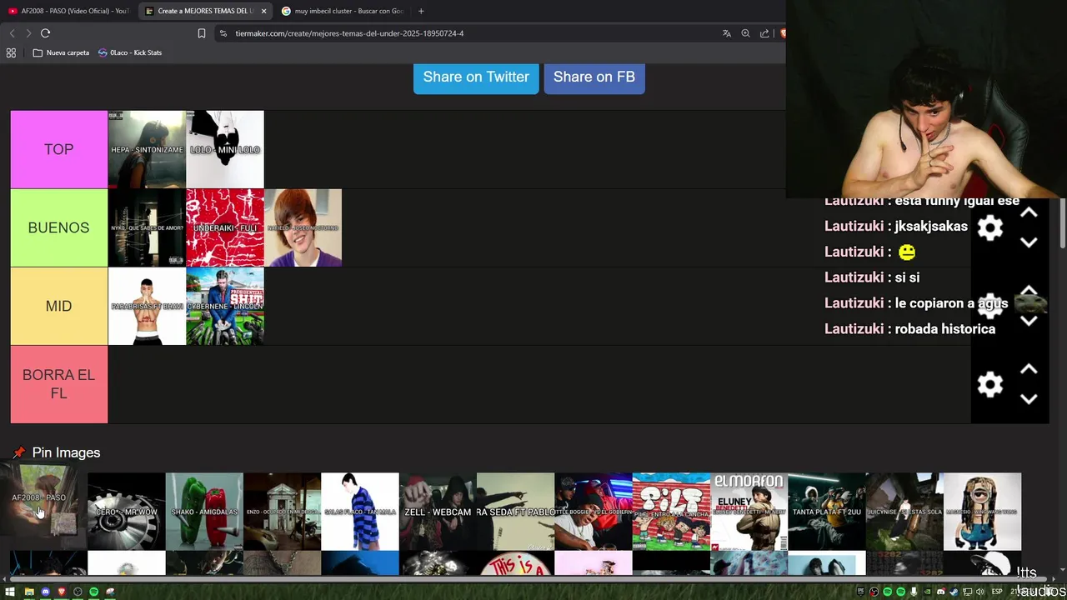Close the Create a MEJORES TEMAS tab
This screenshot has width=1067, height=600.
263,11
